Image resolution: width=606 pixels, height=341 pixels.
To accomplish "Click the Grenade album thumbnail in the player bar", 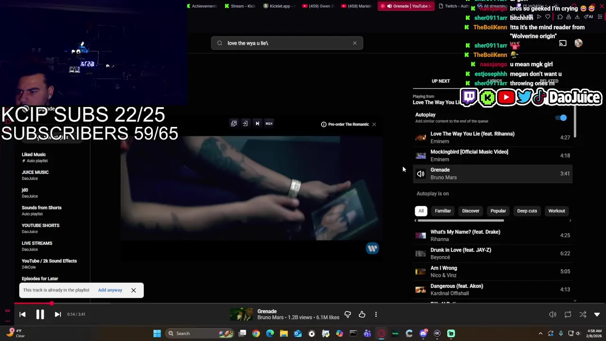I will click(241, 314).
